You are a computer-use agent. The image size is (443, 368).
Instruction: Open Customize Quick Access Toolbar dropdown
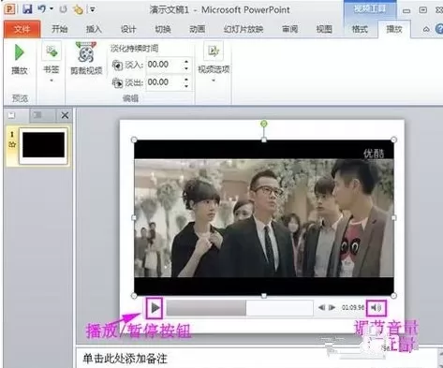point(93,9)
